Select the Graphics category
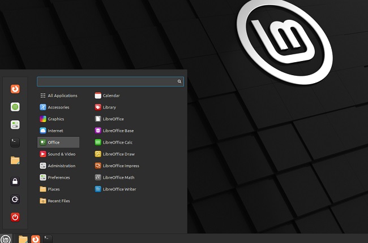The height and width of the screenshot is (243, 368). [x=58, y=119]
